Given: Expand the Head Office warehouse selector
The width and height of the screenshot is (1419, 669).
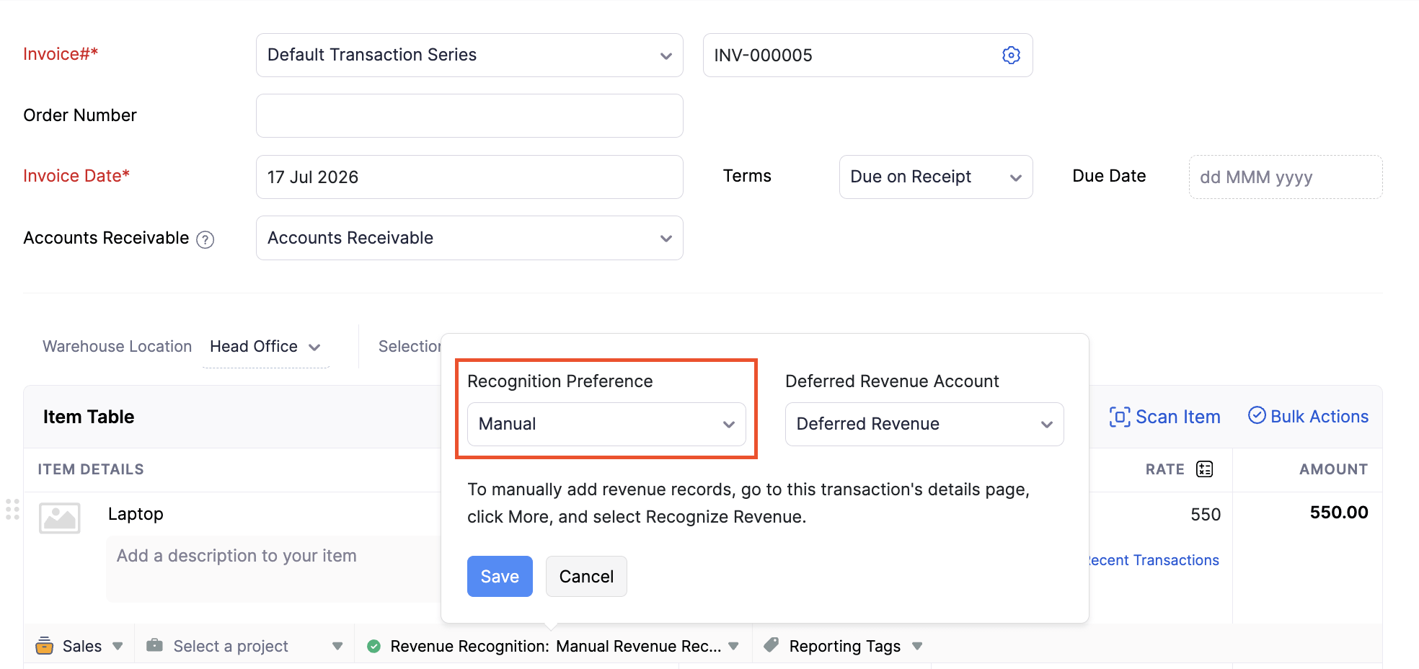Looking at the screenshot, I should click(265, 347).
